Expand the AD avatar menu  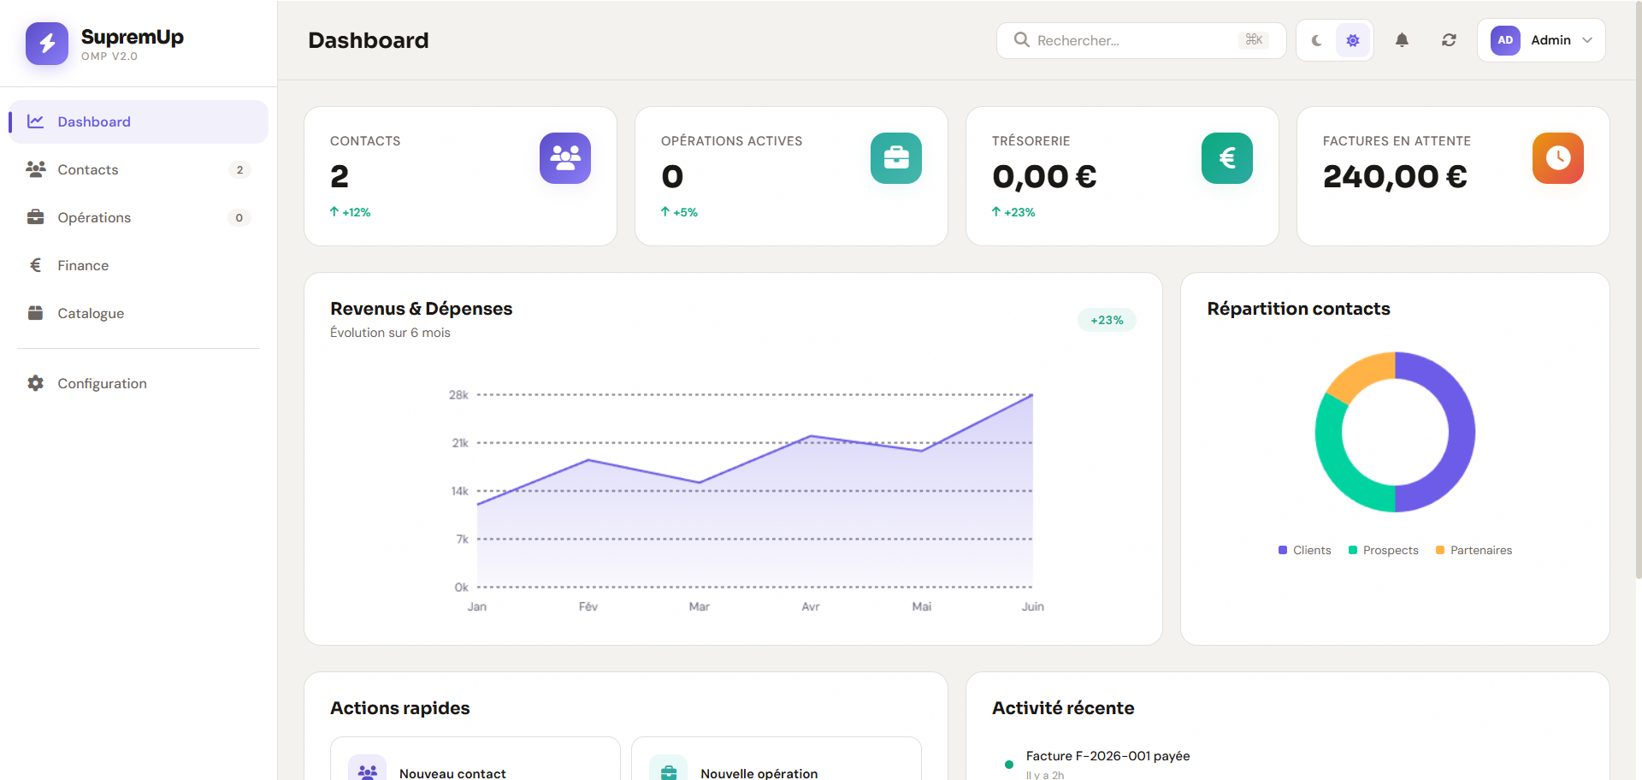[x=1505, y=40]
